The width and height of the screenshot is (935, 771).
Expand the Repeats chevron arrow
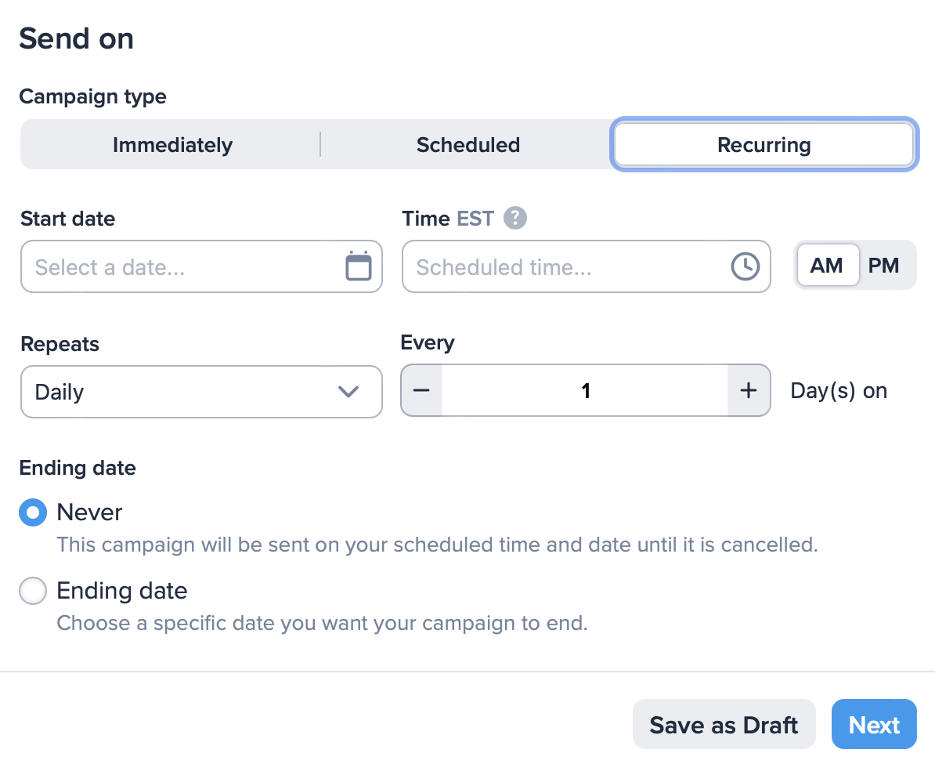[348, 392]
